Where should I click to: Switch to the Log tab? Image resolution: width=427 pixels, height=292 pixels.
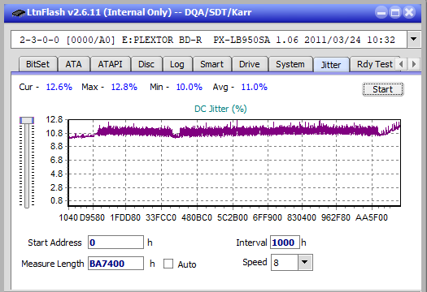(x=177, y=64)
